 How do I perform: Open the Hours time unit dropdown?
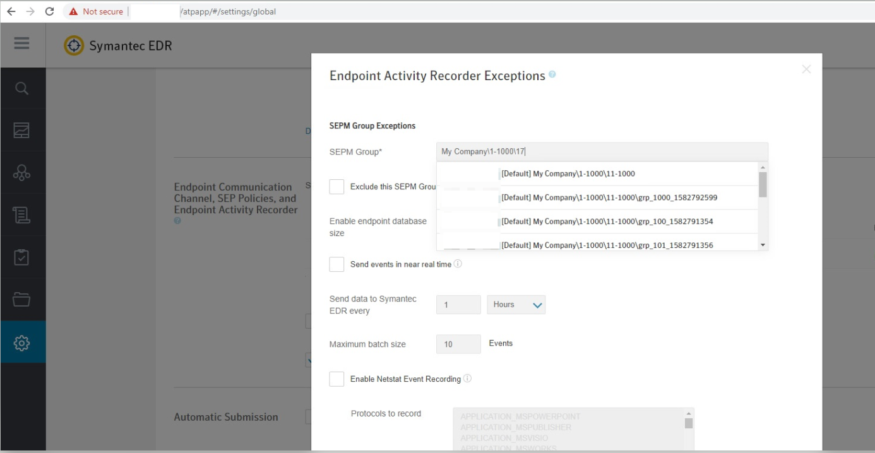516,305
